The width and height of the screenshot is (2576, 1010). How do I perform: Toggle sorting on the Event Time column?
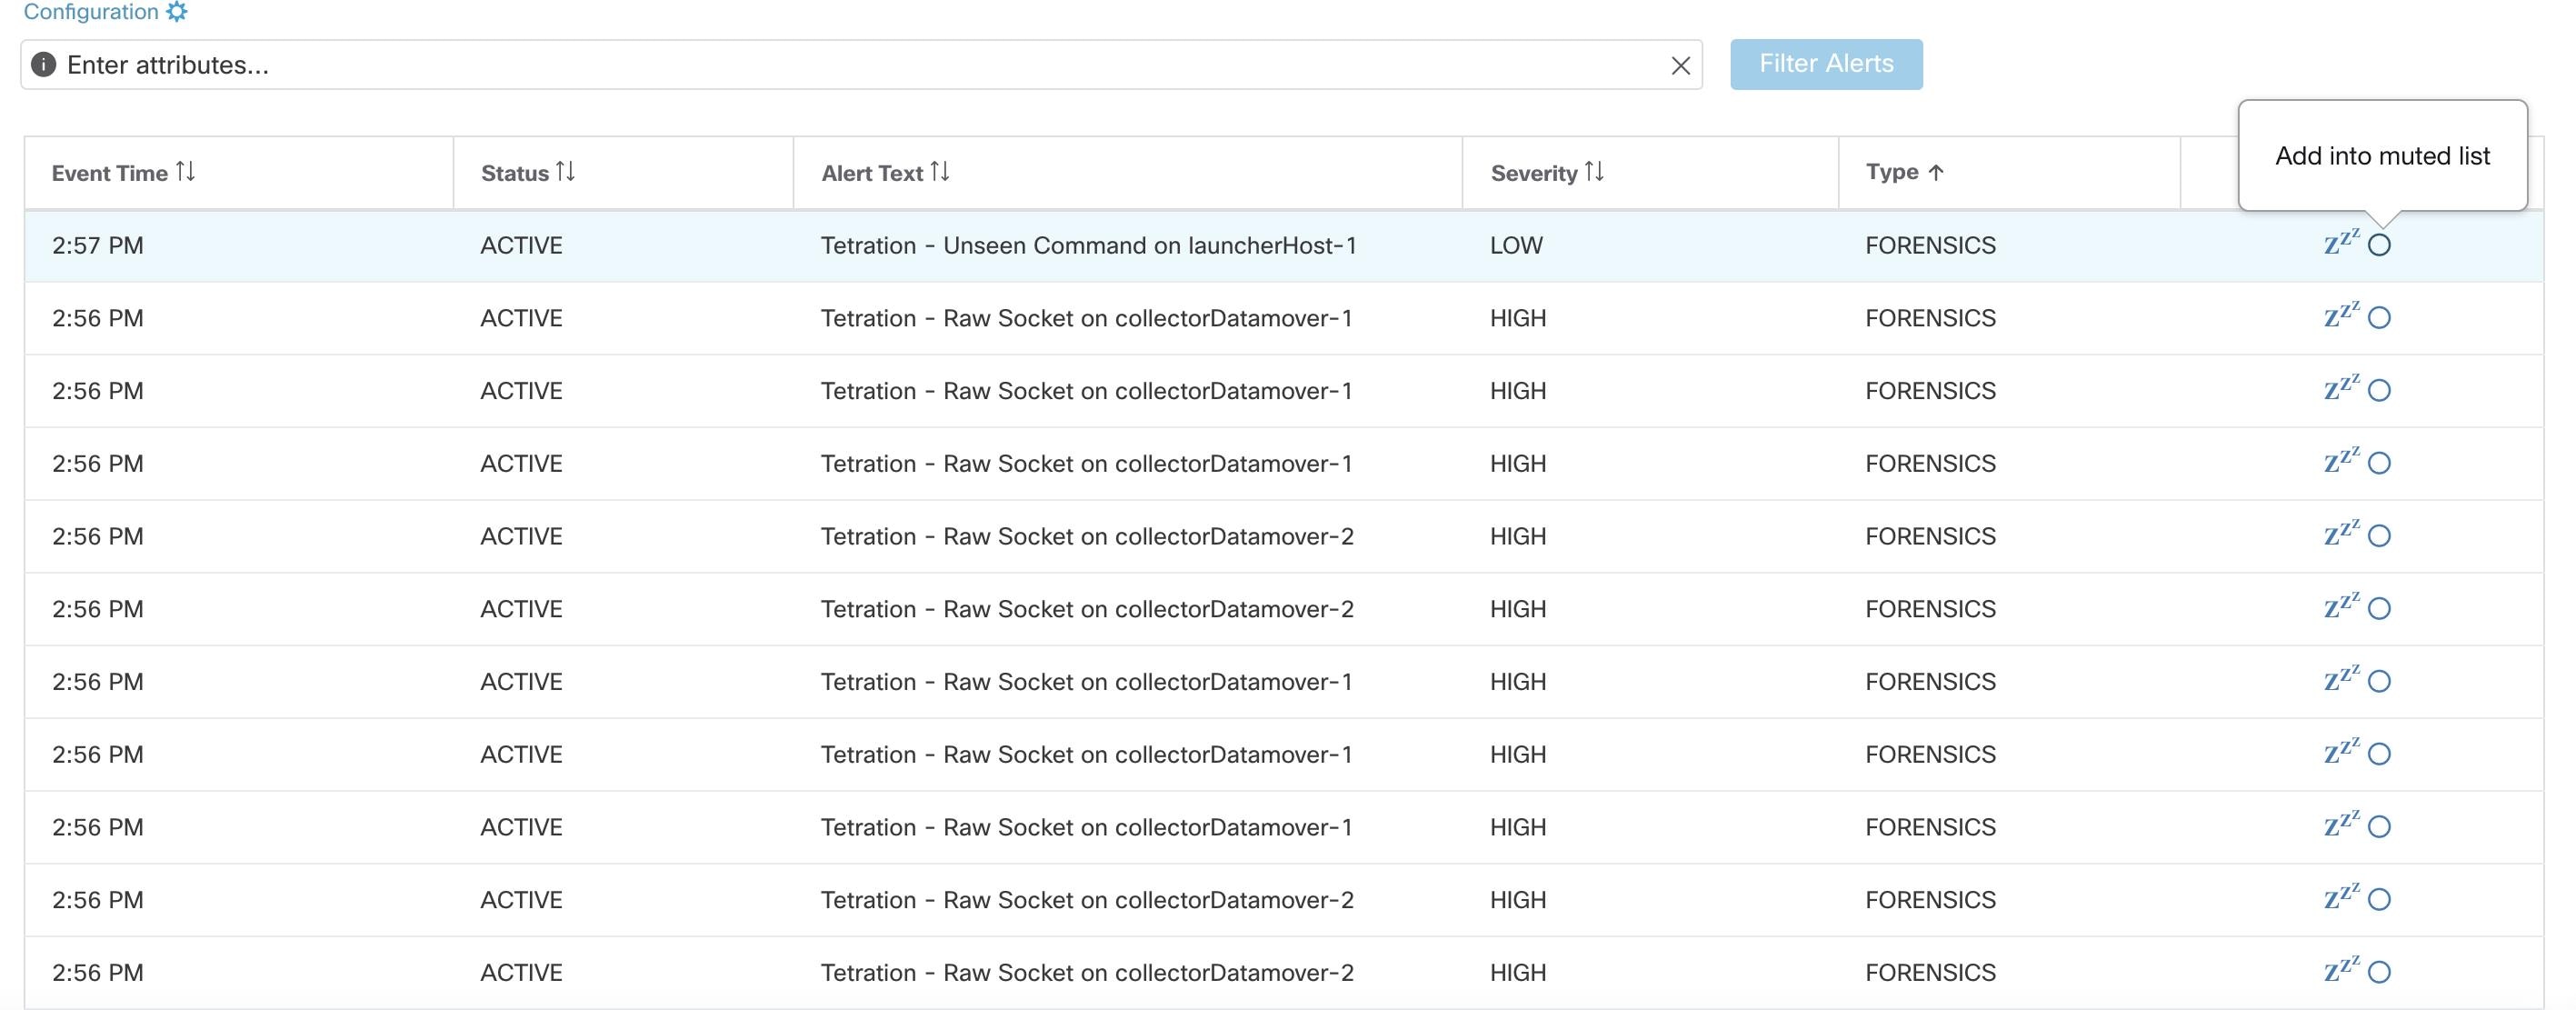point(185,172)
